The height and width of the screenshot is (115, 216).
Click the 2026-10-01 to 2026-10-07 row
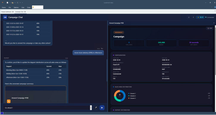[x=28, y=24]
